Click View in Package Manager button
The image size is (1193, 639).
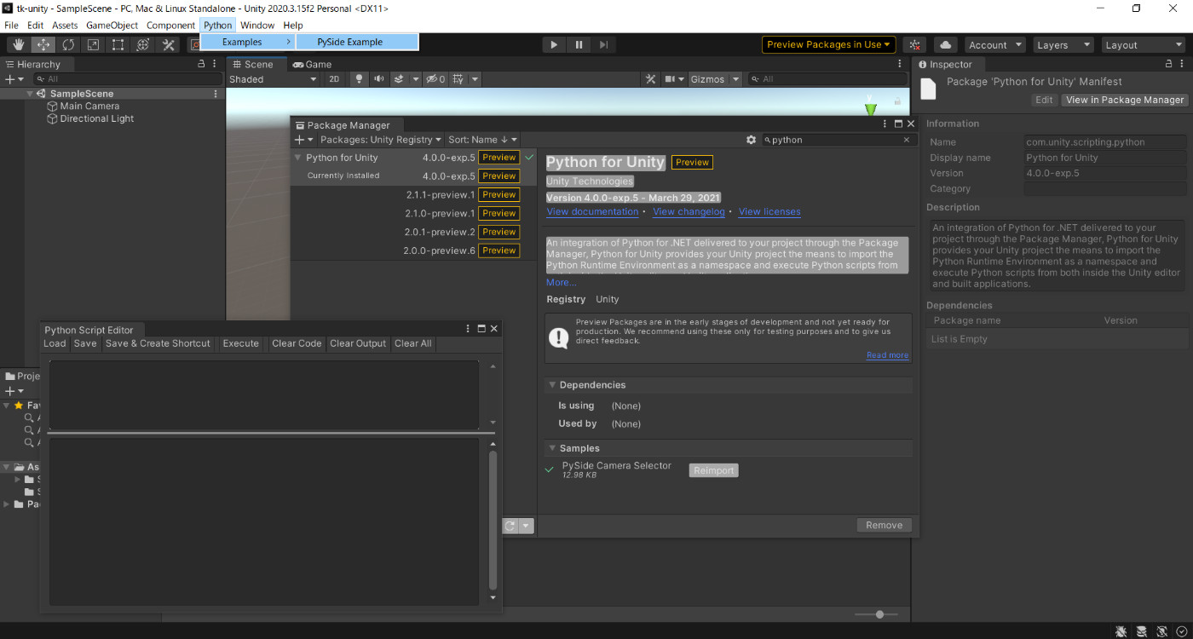[1125, 100]
